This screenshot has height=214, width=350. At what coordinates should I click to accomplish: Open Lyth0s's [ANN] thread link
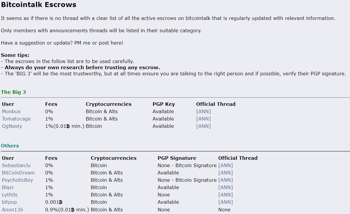click(225, 195)
